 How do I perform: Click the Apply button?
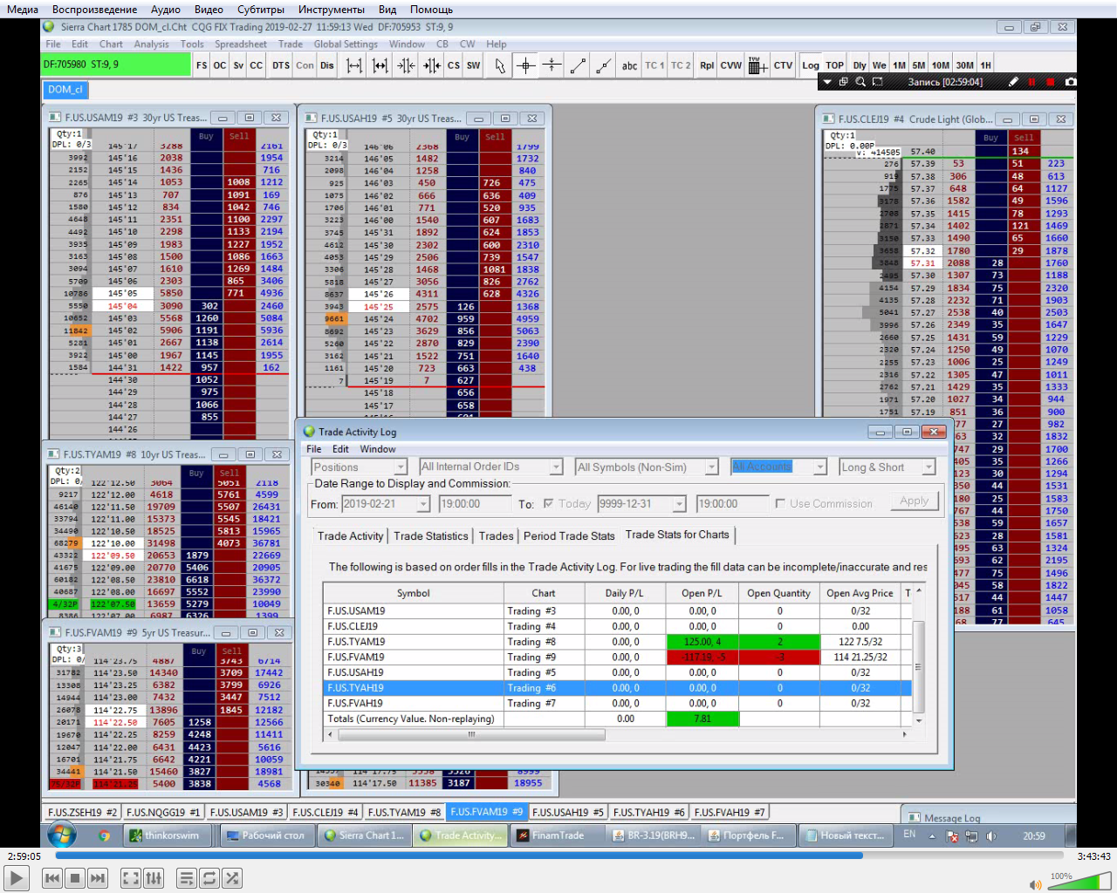(x=914, y=501)
